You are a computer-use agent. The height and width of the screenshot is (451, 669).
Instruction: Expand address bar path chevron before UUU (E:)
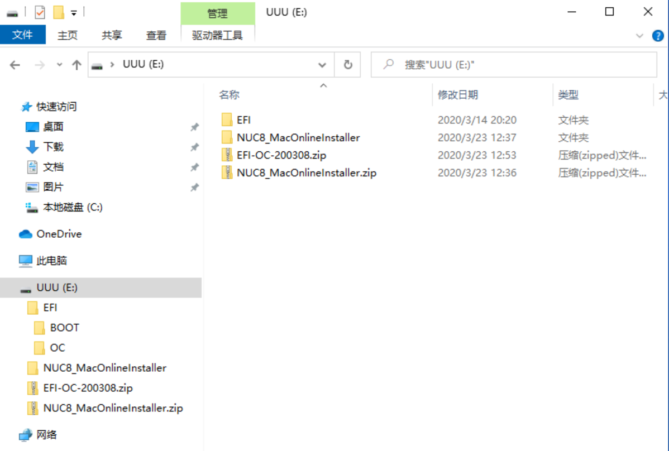(x=112, y=65)
